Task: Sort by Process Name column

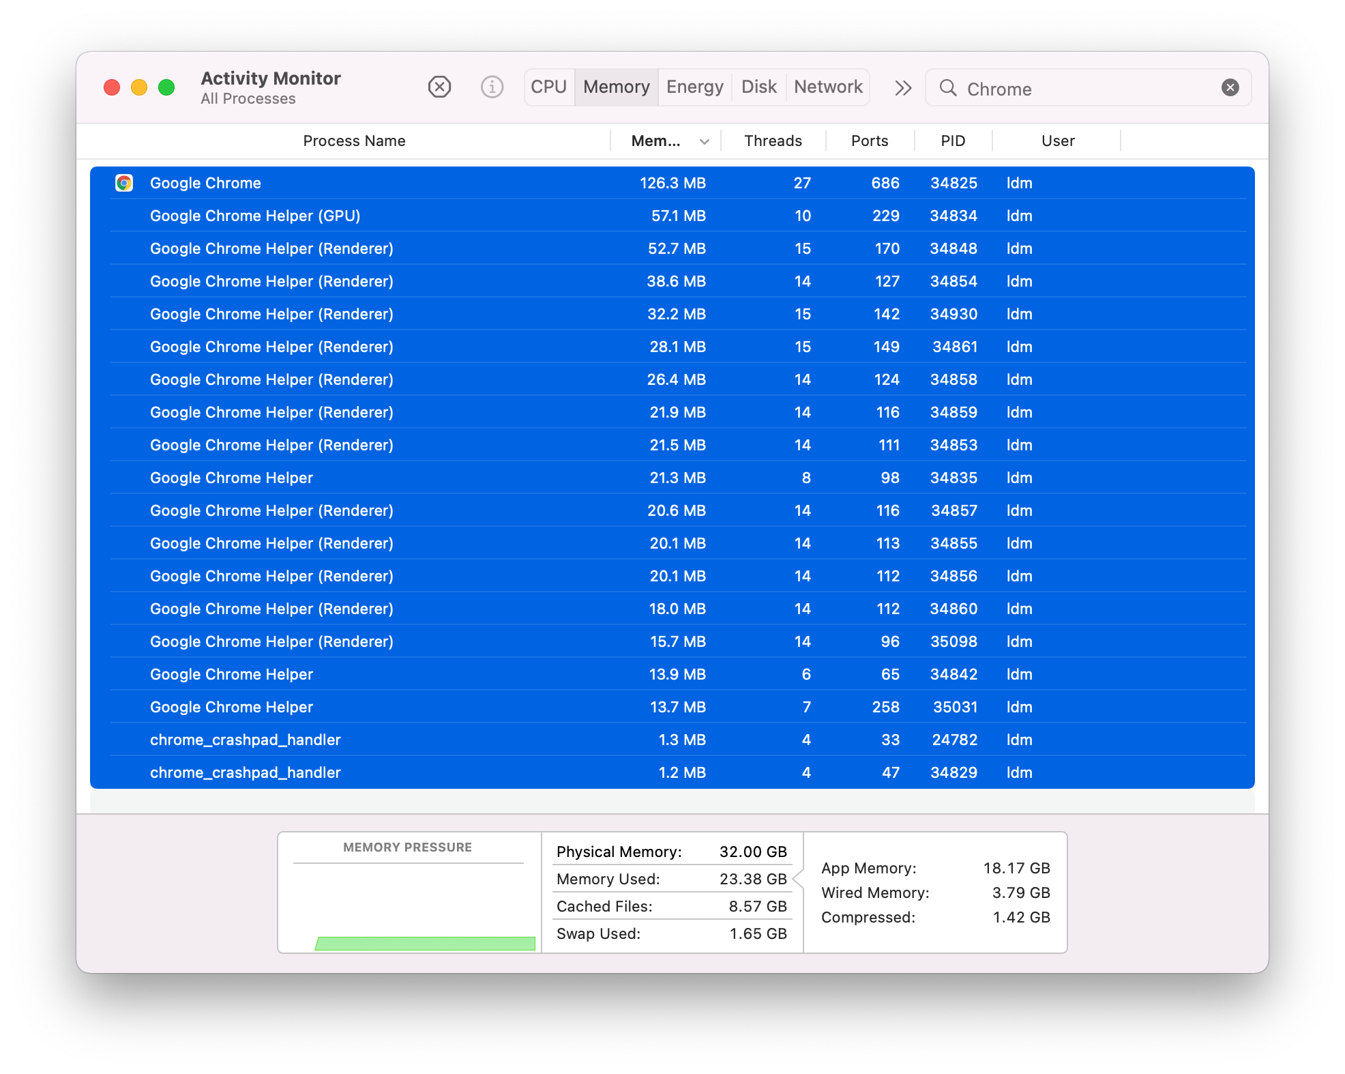Action: click(354, 141)
